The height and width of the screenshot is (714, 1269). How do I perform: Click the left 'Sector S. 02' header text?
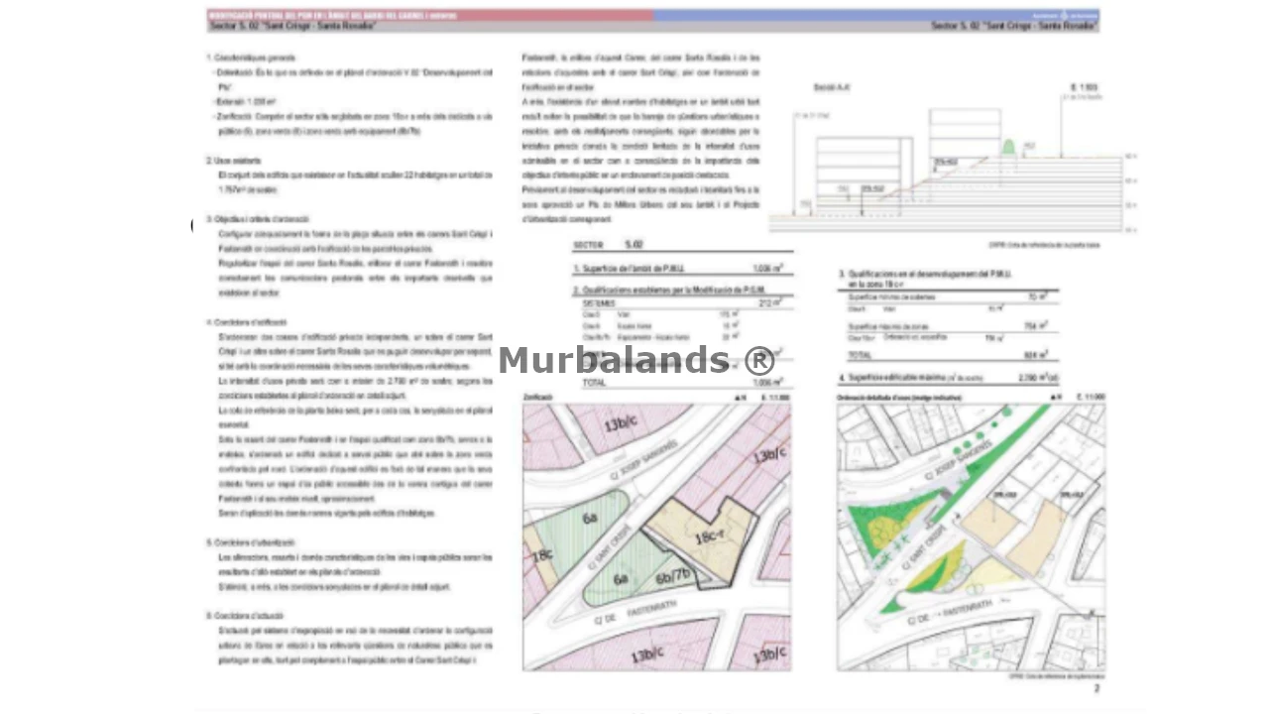[x=292, y=27]
